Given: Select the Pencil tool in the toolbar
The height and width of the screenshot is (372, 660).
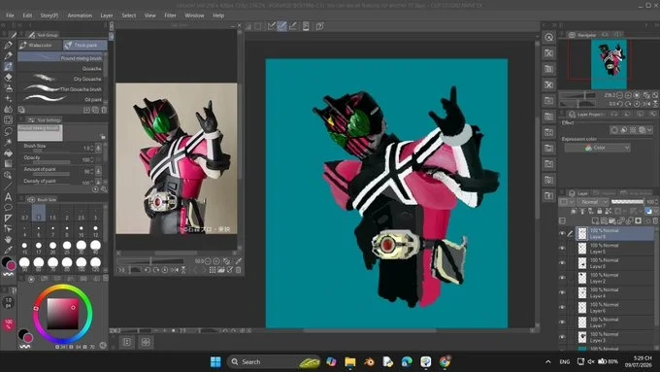Looking at the screenshot, I should coord(8,55).
